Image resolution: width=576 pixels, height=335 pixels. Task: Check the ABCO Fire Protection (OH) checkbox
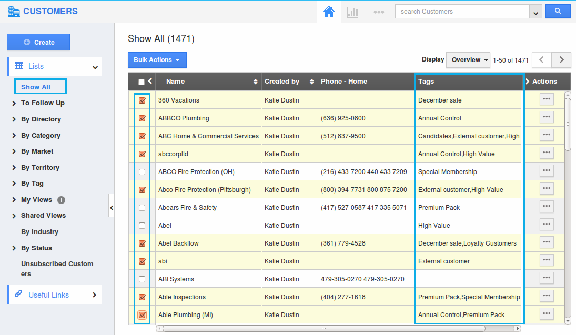142,172
